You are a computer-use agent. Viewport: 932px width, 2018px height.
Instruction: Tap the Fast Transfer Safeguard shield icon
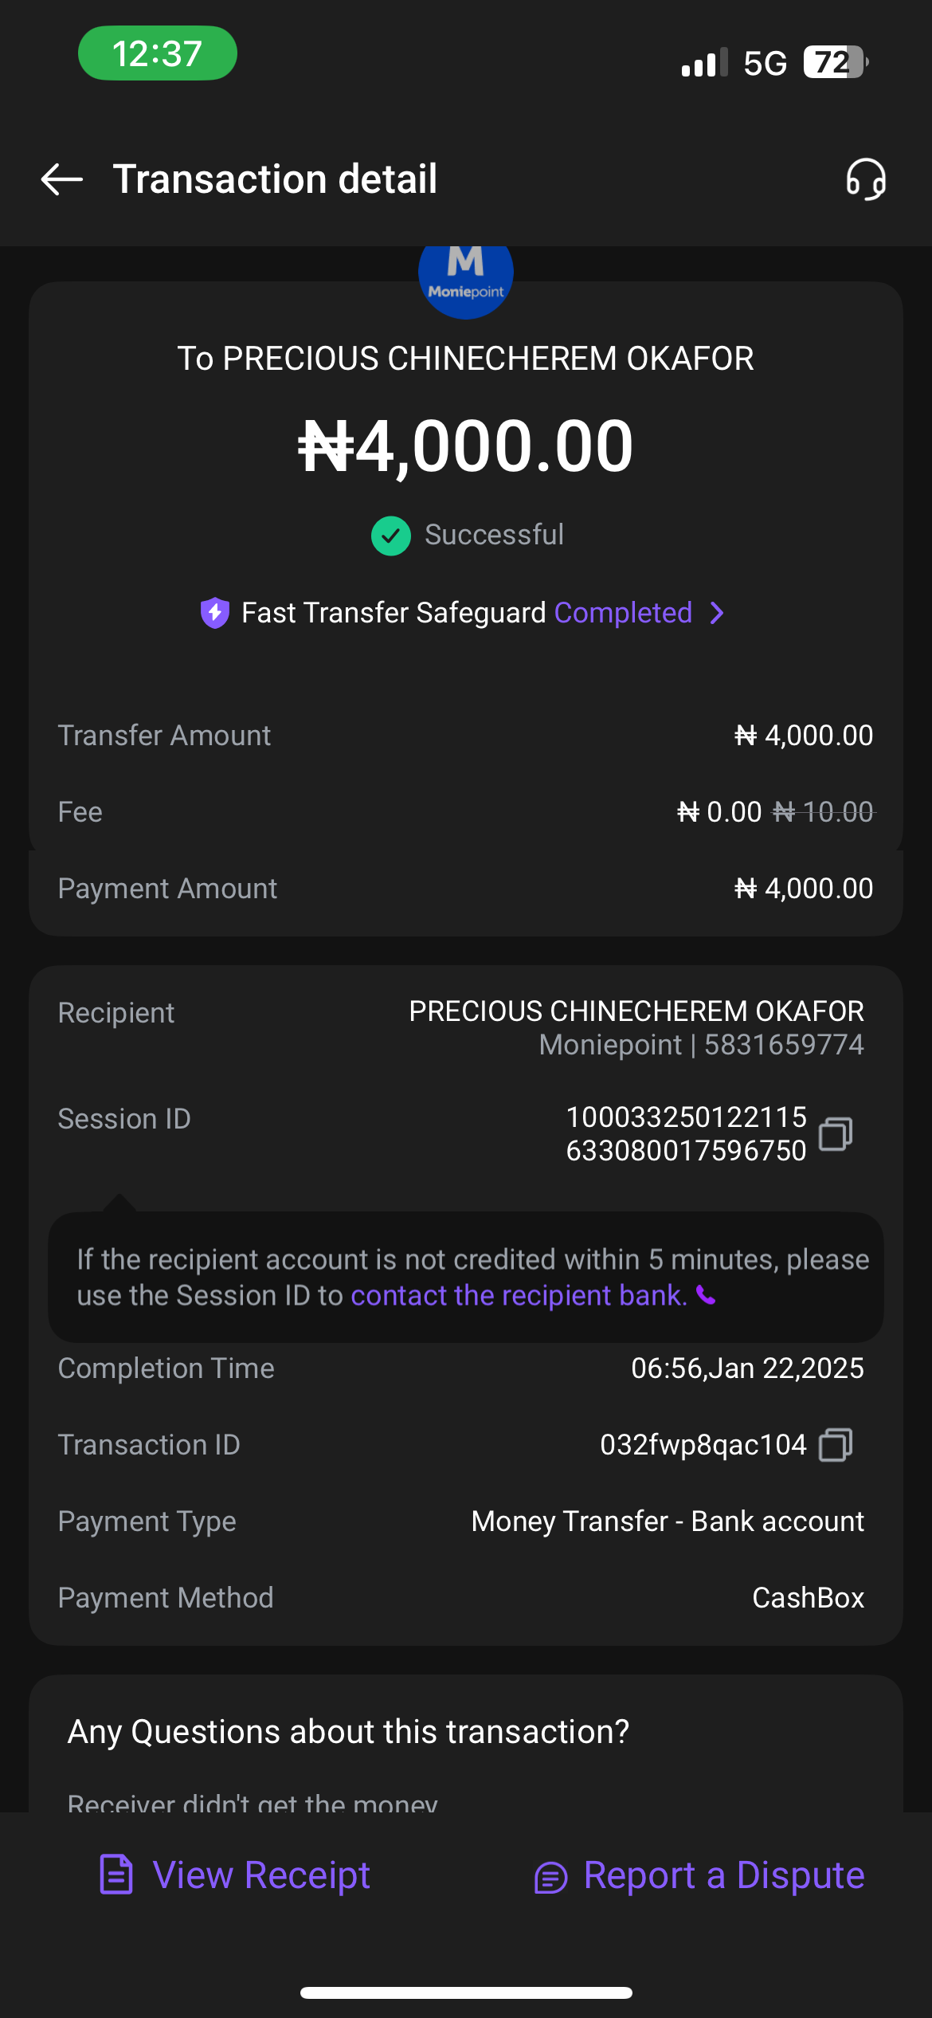click(215, 613)
